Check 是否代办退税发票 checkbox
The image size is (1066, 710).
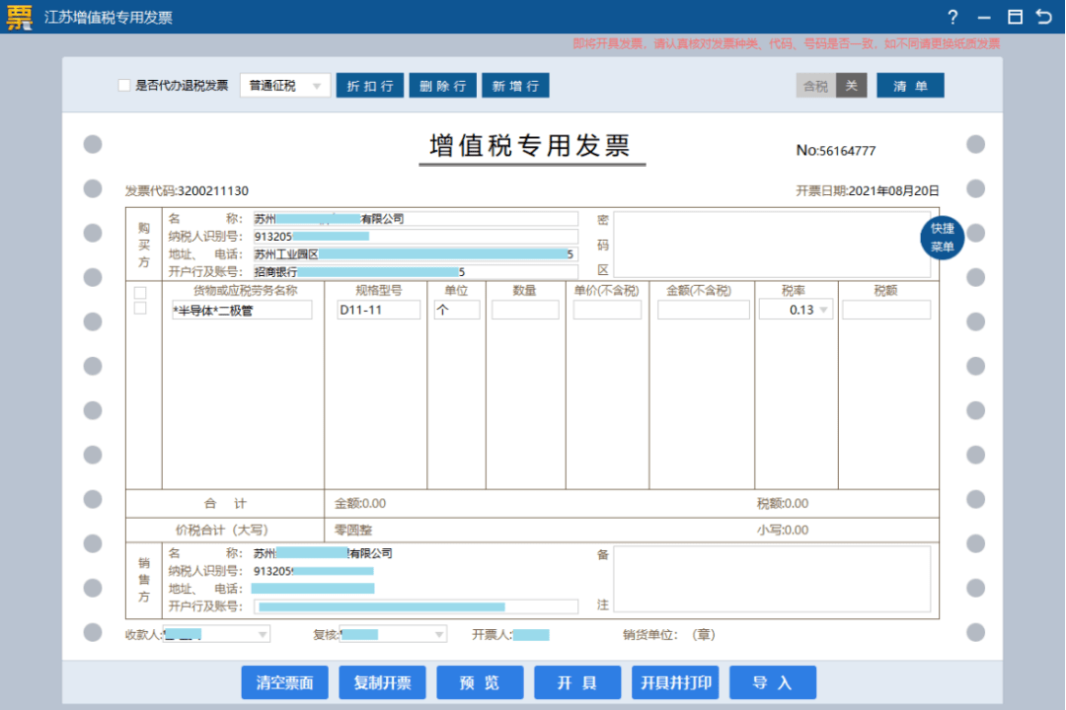123,85
